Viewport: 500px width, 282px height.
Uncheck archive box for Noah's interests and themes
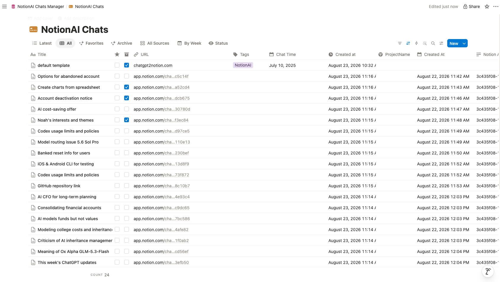tap(127, 120)
